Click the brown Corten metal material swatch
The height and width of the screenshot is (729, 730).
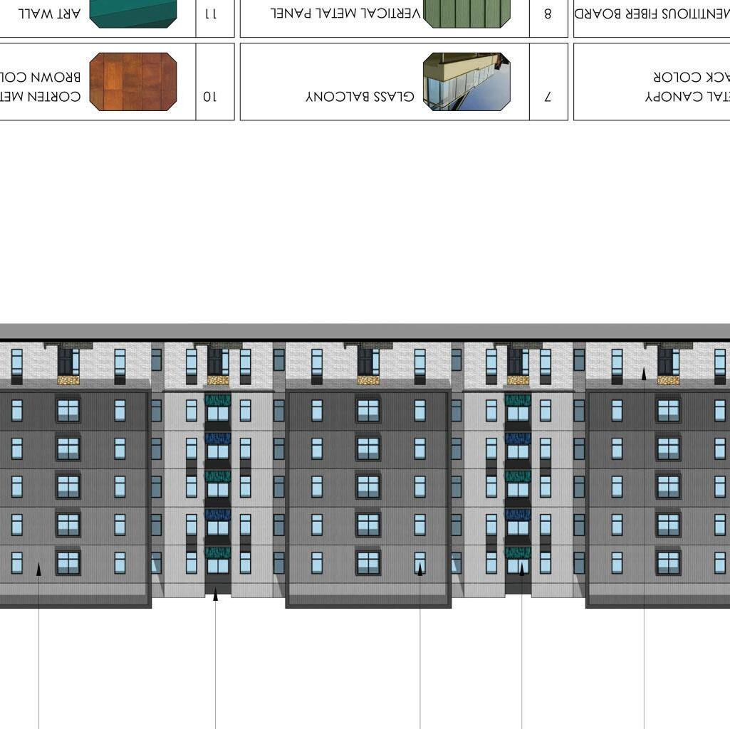click(x=133, y=81)
